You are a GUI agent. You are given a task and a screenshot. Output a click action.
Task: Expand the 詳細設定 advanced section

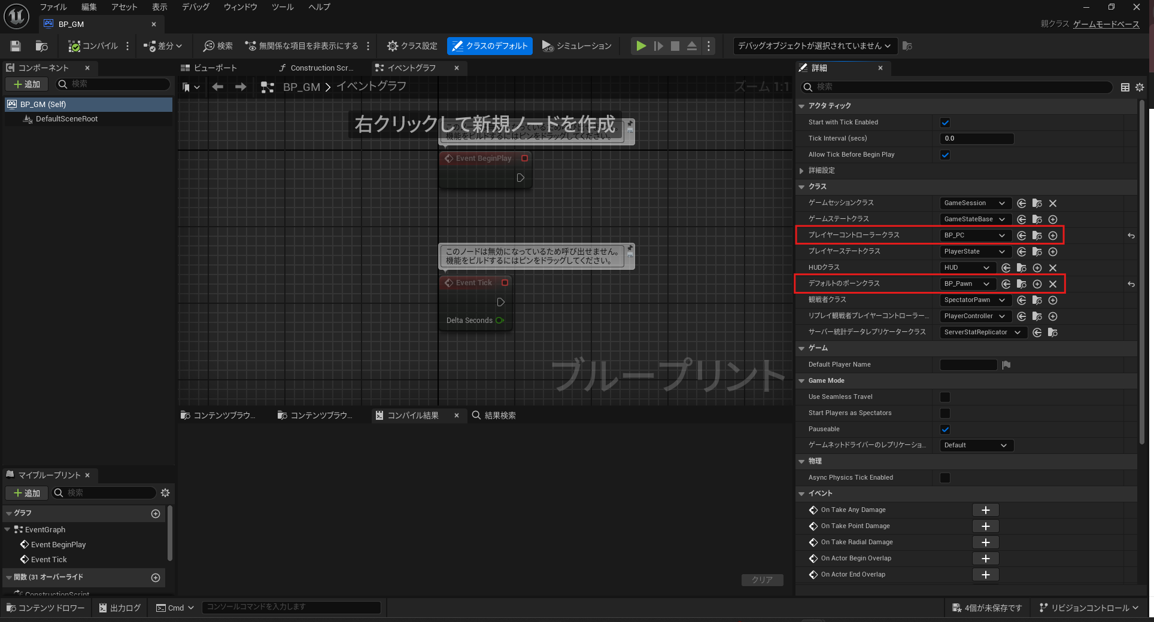pos(801,171)
